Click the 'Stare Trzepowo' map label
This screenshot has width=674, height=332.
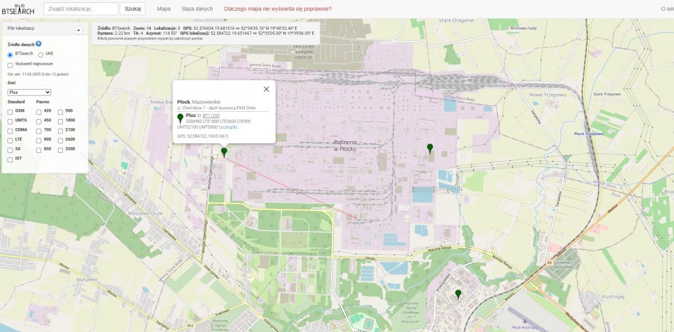pos(607,94)
